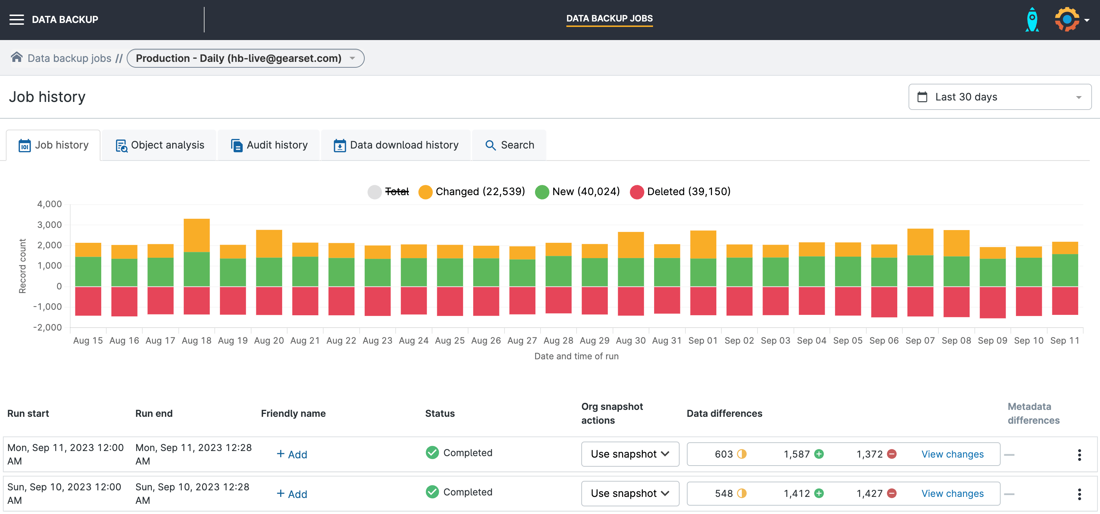
Task: Switch to the Object analysis tab
Action: tap(160, 145)
